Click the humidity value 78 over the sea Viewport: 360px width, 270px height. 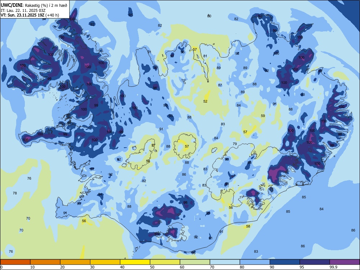(x=15, y=193)
